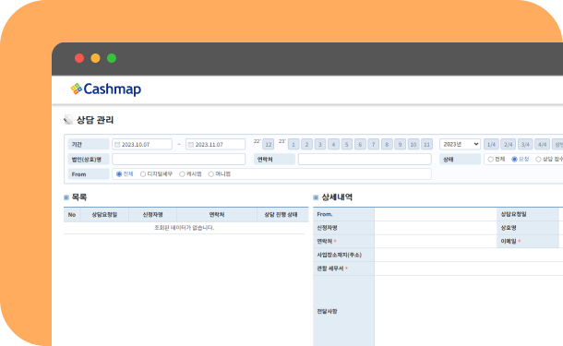Choose the 3/4 quarter button
Image resolution: width=563 pixels, height=346 pixels.
tap(525, 144)
